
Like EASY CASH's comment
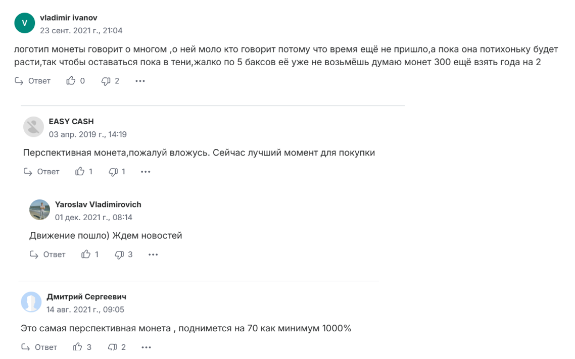coord(80,172)
